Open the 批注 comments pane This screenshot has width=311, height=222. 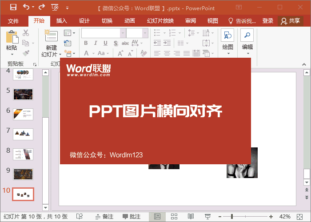132,217
